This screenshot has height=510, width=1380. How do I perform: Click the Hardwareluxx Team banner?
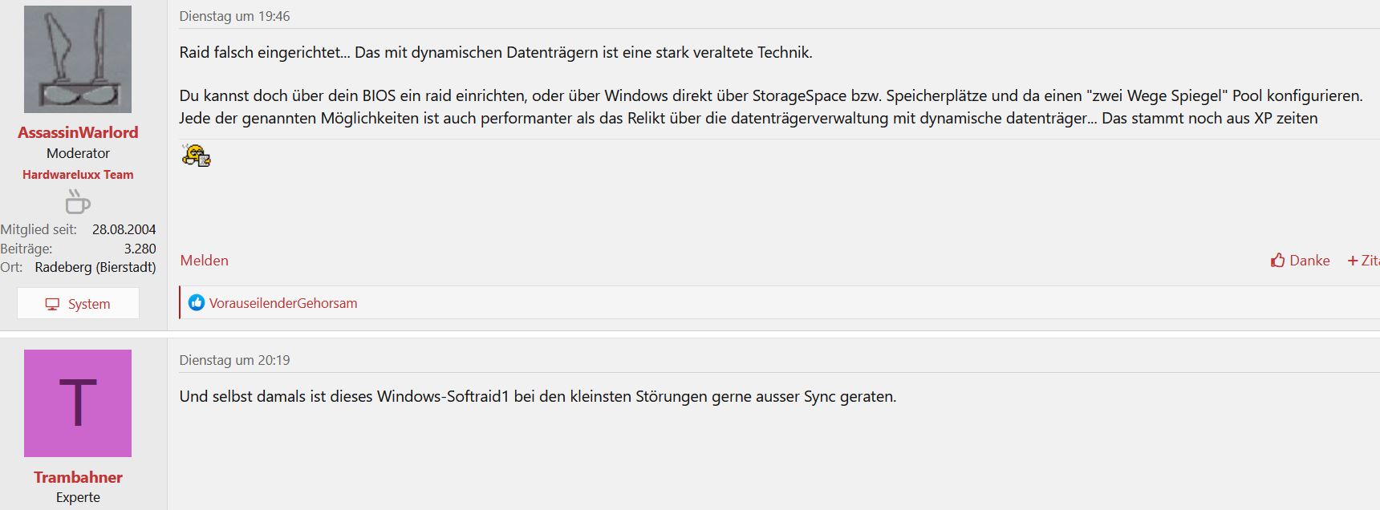point(78,174)
